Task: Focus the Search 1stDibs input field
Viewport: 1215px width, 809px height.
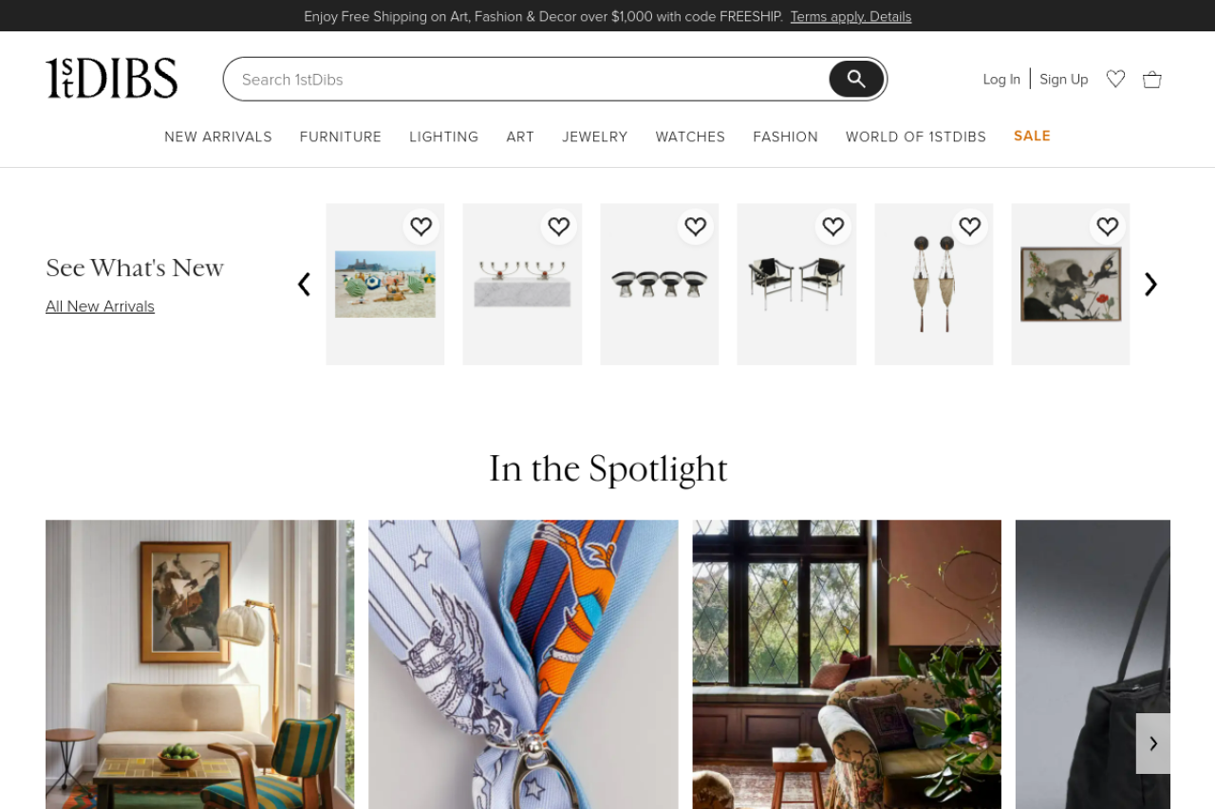Action: coord(527,79)
